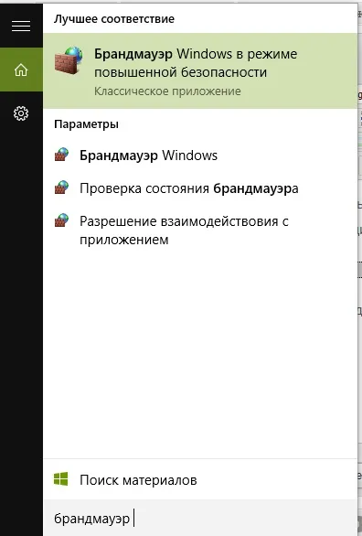Viewport: 362px width, 536px height.
Task: Click the Параметры section heading
Action: 87,124
